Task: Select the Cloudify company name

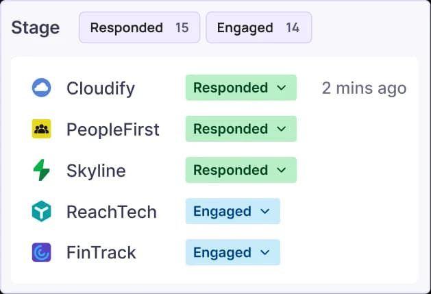Action: [101, 88]
